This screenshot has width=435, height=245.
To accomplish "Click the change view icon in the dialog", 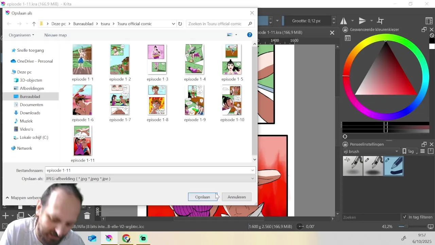I will (x=229, y=35).
